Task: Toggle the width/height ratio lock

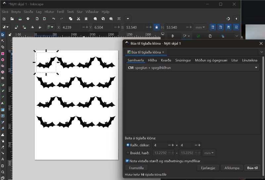Action: [156, 27]
